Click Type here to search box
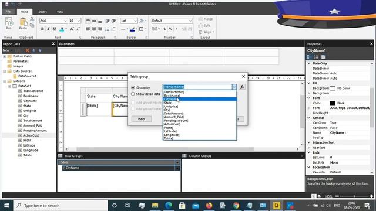 61,206
